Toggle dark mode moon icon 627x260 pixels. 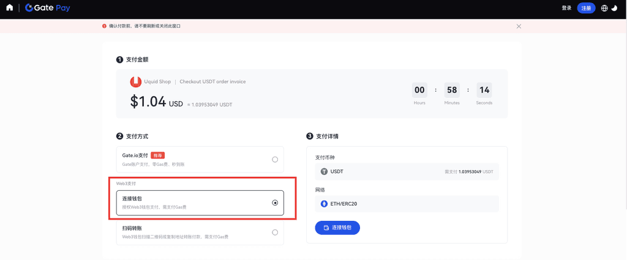point(614,8)
